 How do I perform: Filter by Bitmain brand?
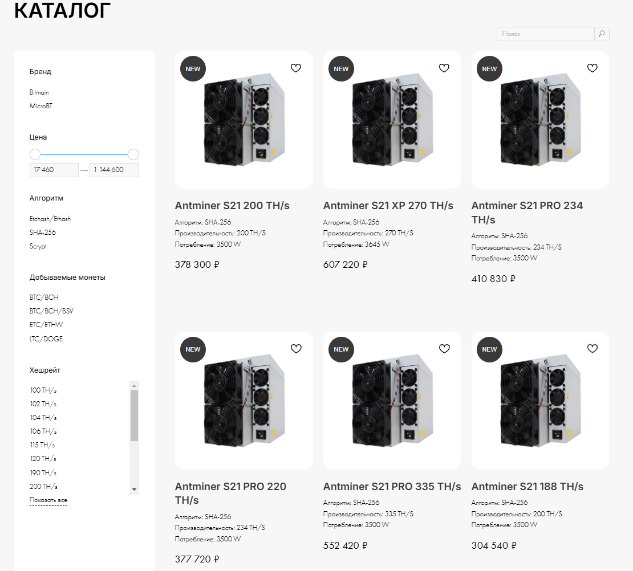(x=39, y=92)
